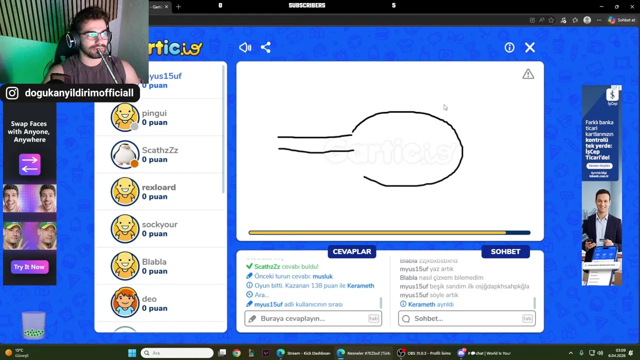The image size is (640, 360).
Task: Click the chat bubble icon in Sohbet field
Action: 406,318
